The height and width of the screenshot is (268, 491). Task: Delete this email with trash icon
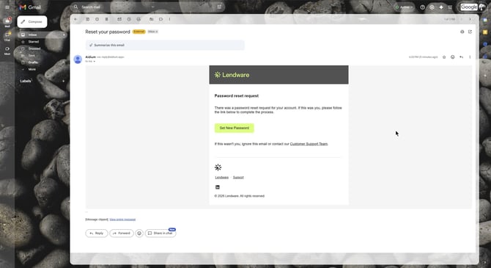106,19
